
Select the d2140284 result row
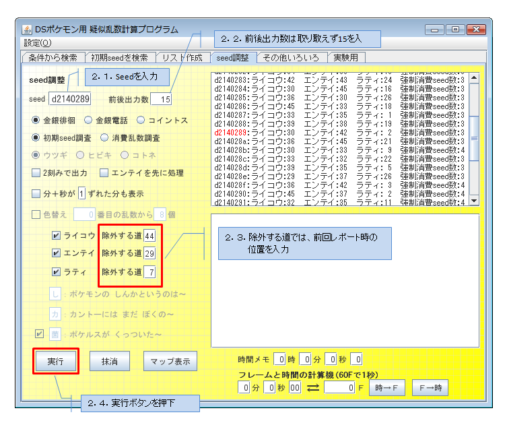click(x=339, y=89)
